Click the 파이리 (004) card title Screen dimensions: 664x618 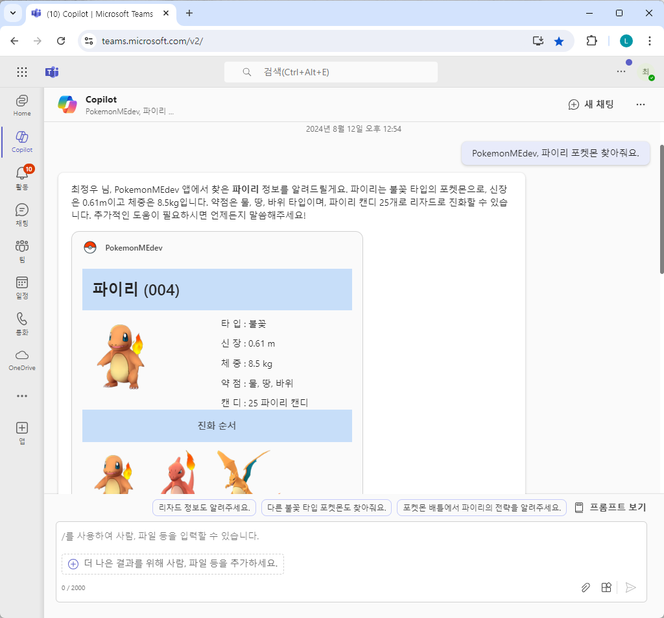pos(136,290)
